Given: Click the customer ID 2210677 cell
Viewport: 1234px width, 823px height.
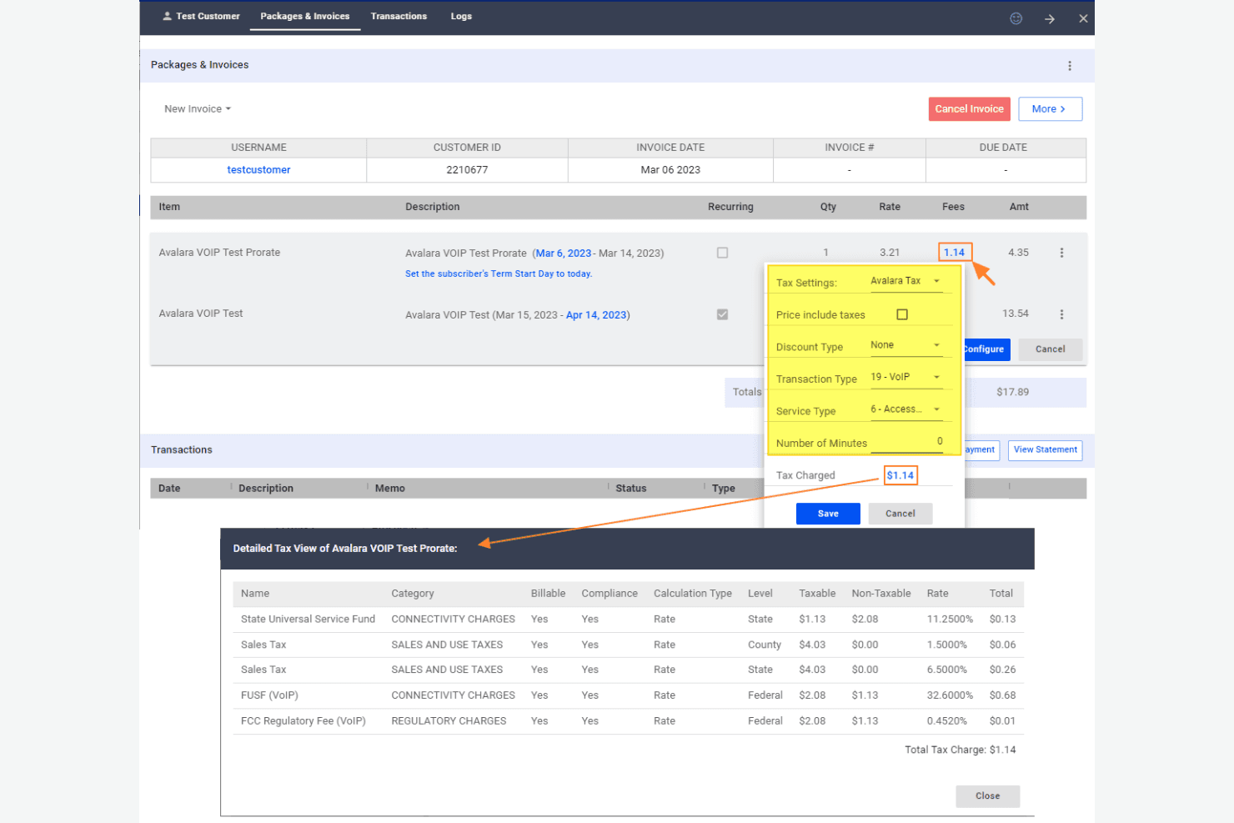Looking at the screenshot, I should pyautogui.click(x=467, y=170).
